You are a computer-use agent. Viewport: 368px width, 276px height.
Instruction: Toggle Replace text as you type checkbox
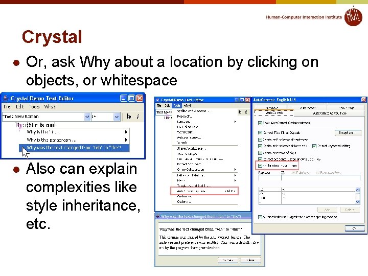[260, 166]
